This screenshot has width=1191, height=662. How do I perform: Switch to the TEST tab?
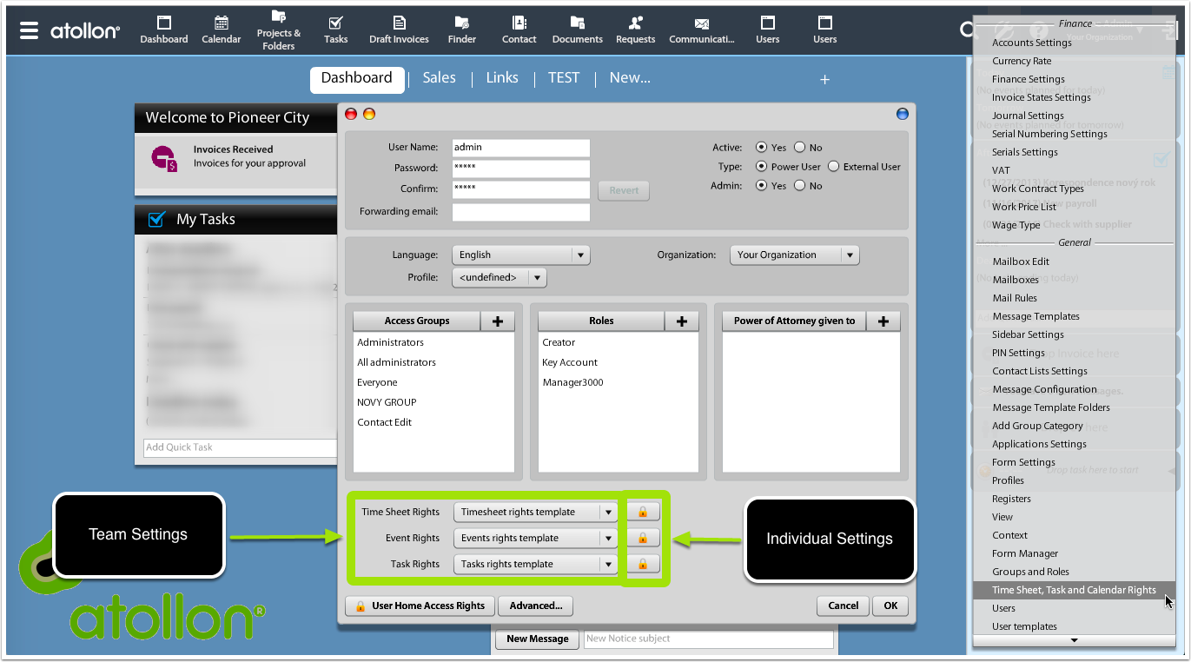coord(564,78)
